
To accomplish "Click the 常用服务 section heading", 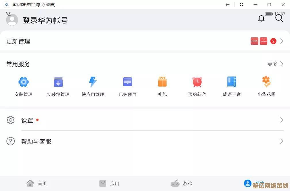I will coord(18,64).
